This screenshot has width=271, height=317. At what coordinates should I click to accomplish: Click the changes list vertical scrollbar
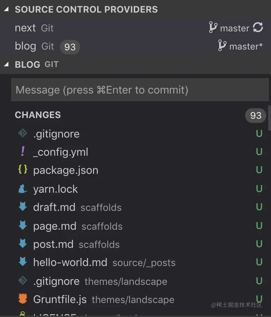[269, 118]
